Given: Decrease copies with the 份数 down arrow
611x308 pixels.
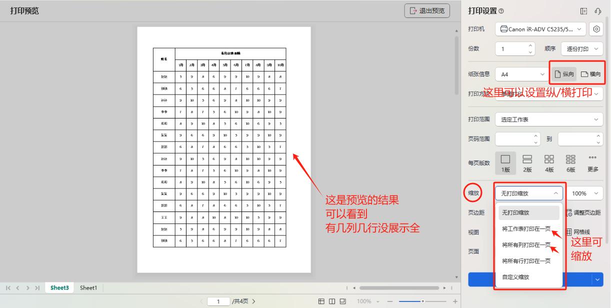Looking at the screenshot, I should [531, 52].
